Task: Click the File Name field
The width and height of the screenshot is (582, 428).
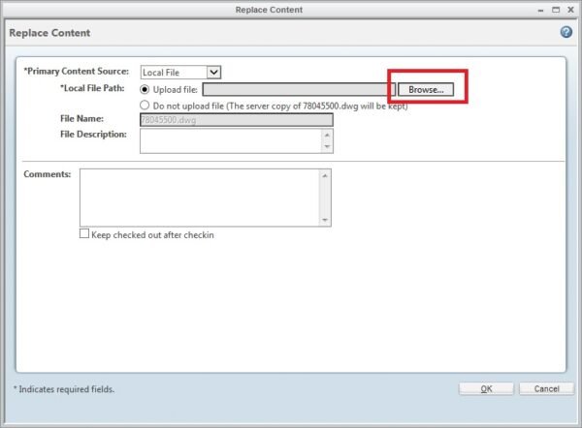Action: point(237,120)
